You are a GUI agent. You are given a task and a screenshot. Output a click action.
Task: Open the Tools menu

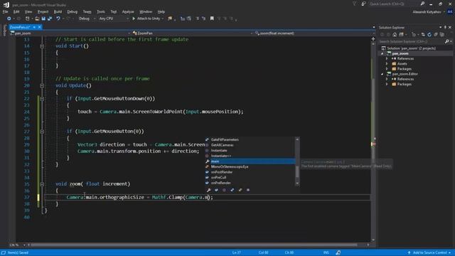[x=101, y=12]
